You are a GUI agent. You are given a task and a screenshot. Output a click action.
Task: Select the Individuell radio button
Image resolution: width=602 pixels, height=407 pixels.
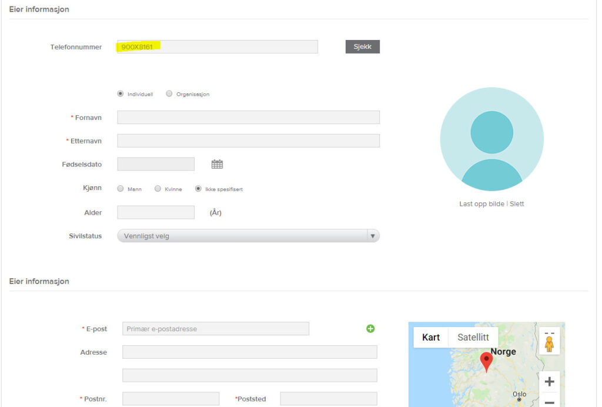pyautogui.click(x=121, y=94)
